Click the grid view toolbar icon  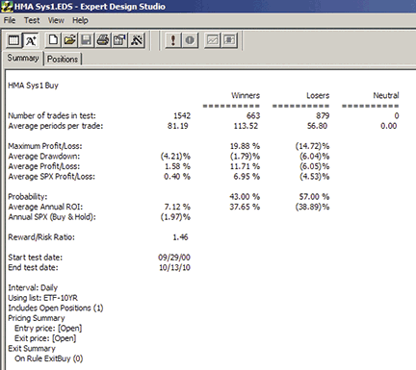point(13,40)
